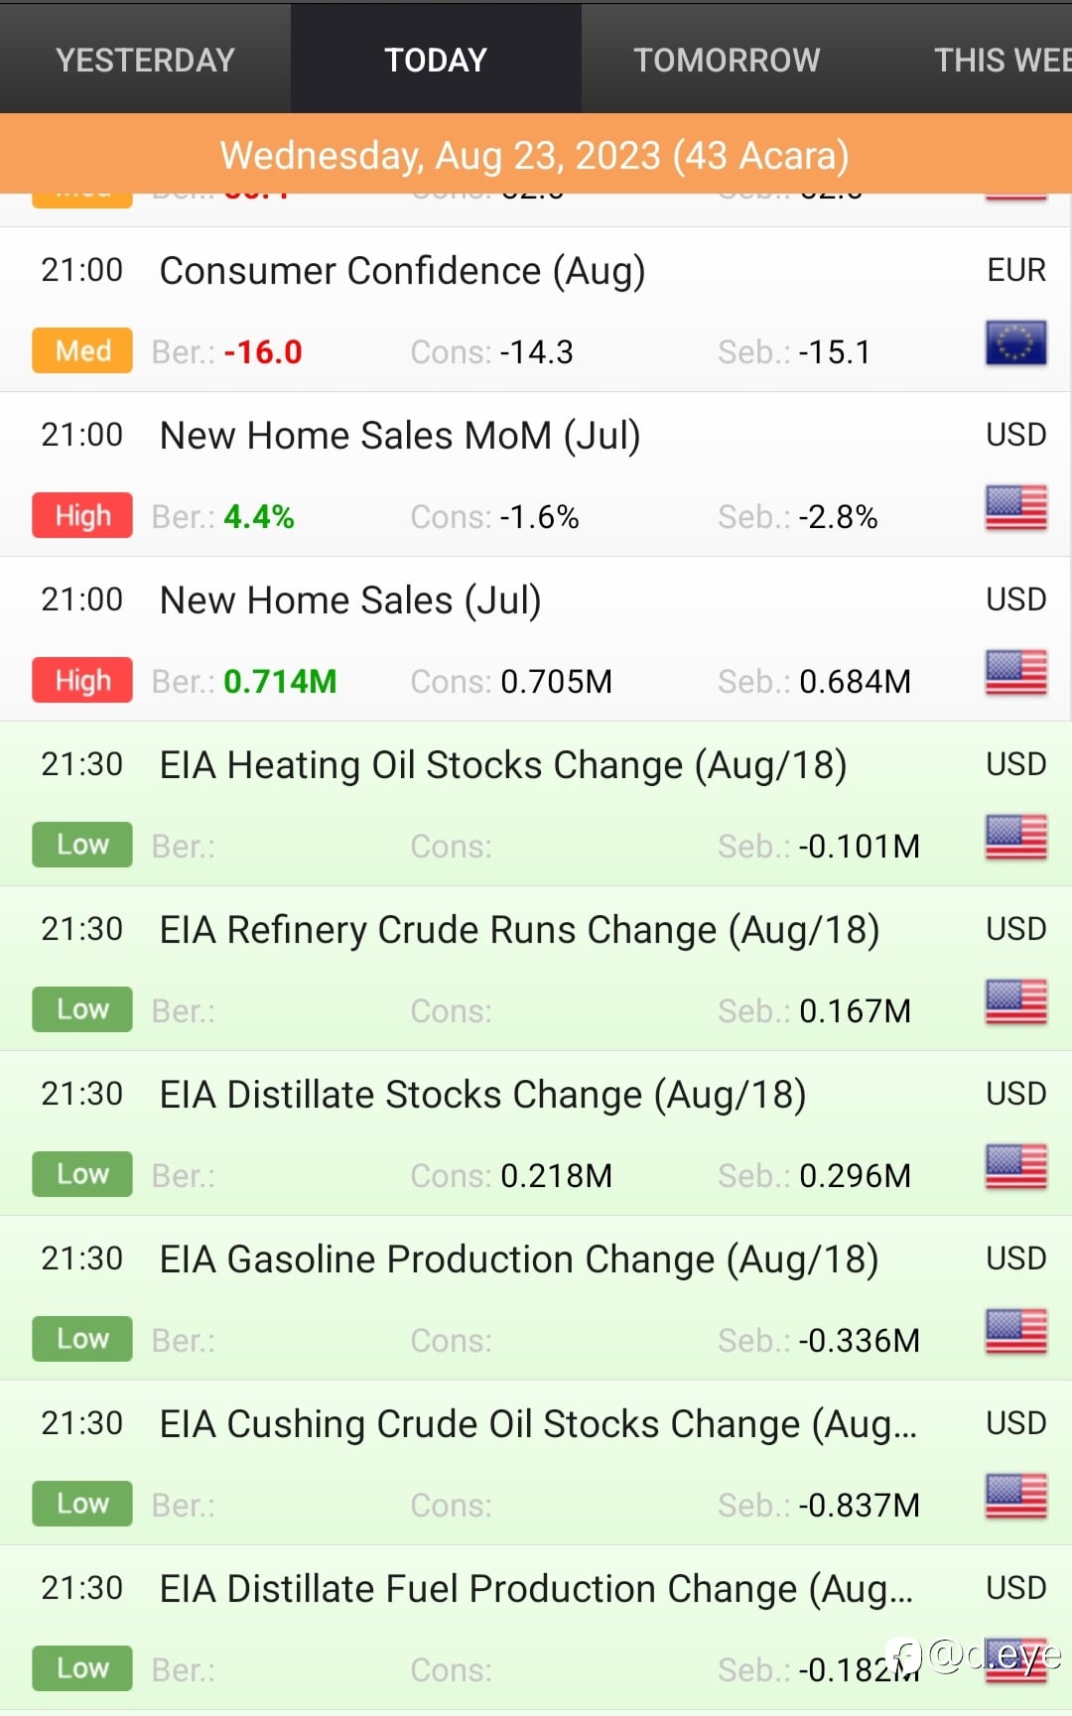Tap the Med impact badge for Consumer Confidence
Image resolution: width=1072 pixels, height=1716 pixels.
pyautogui.click(x=82, y=350)
